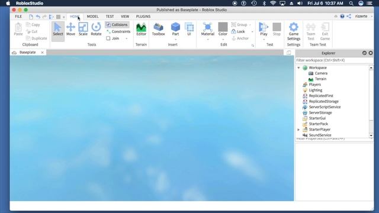Toggle Constraints option
Image resolution: width=379 pixels, height=213 pixels.
coord(118,31)
